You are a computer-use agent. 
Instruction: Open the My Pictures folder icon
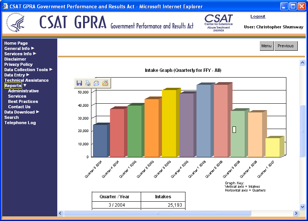pos(105,83)
